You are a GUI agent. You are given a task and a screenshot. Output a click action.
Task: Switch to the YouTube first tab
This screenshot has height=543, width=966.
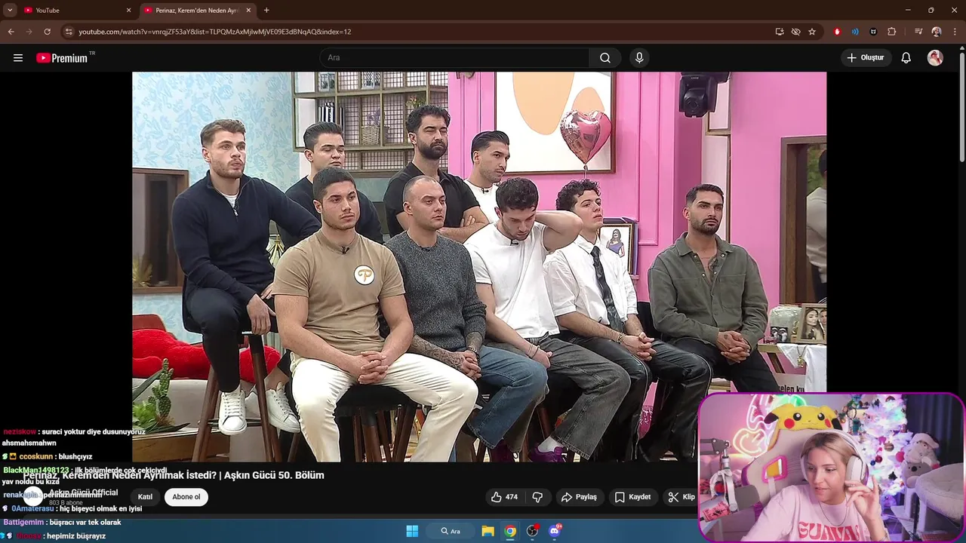(x=77, y=11)
